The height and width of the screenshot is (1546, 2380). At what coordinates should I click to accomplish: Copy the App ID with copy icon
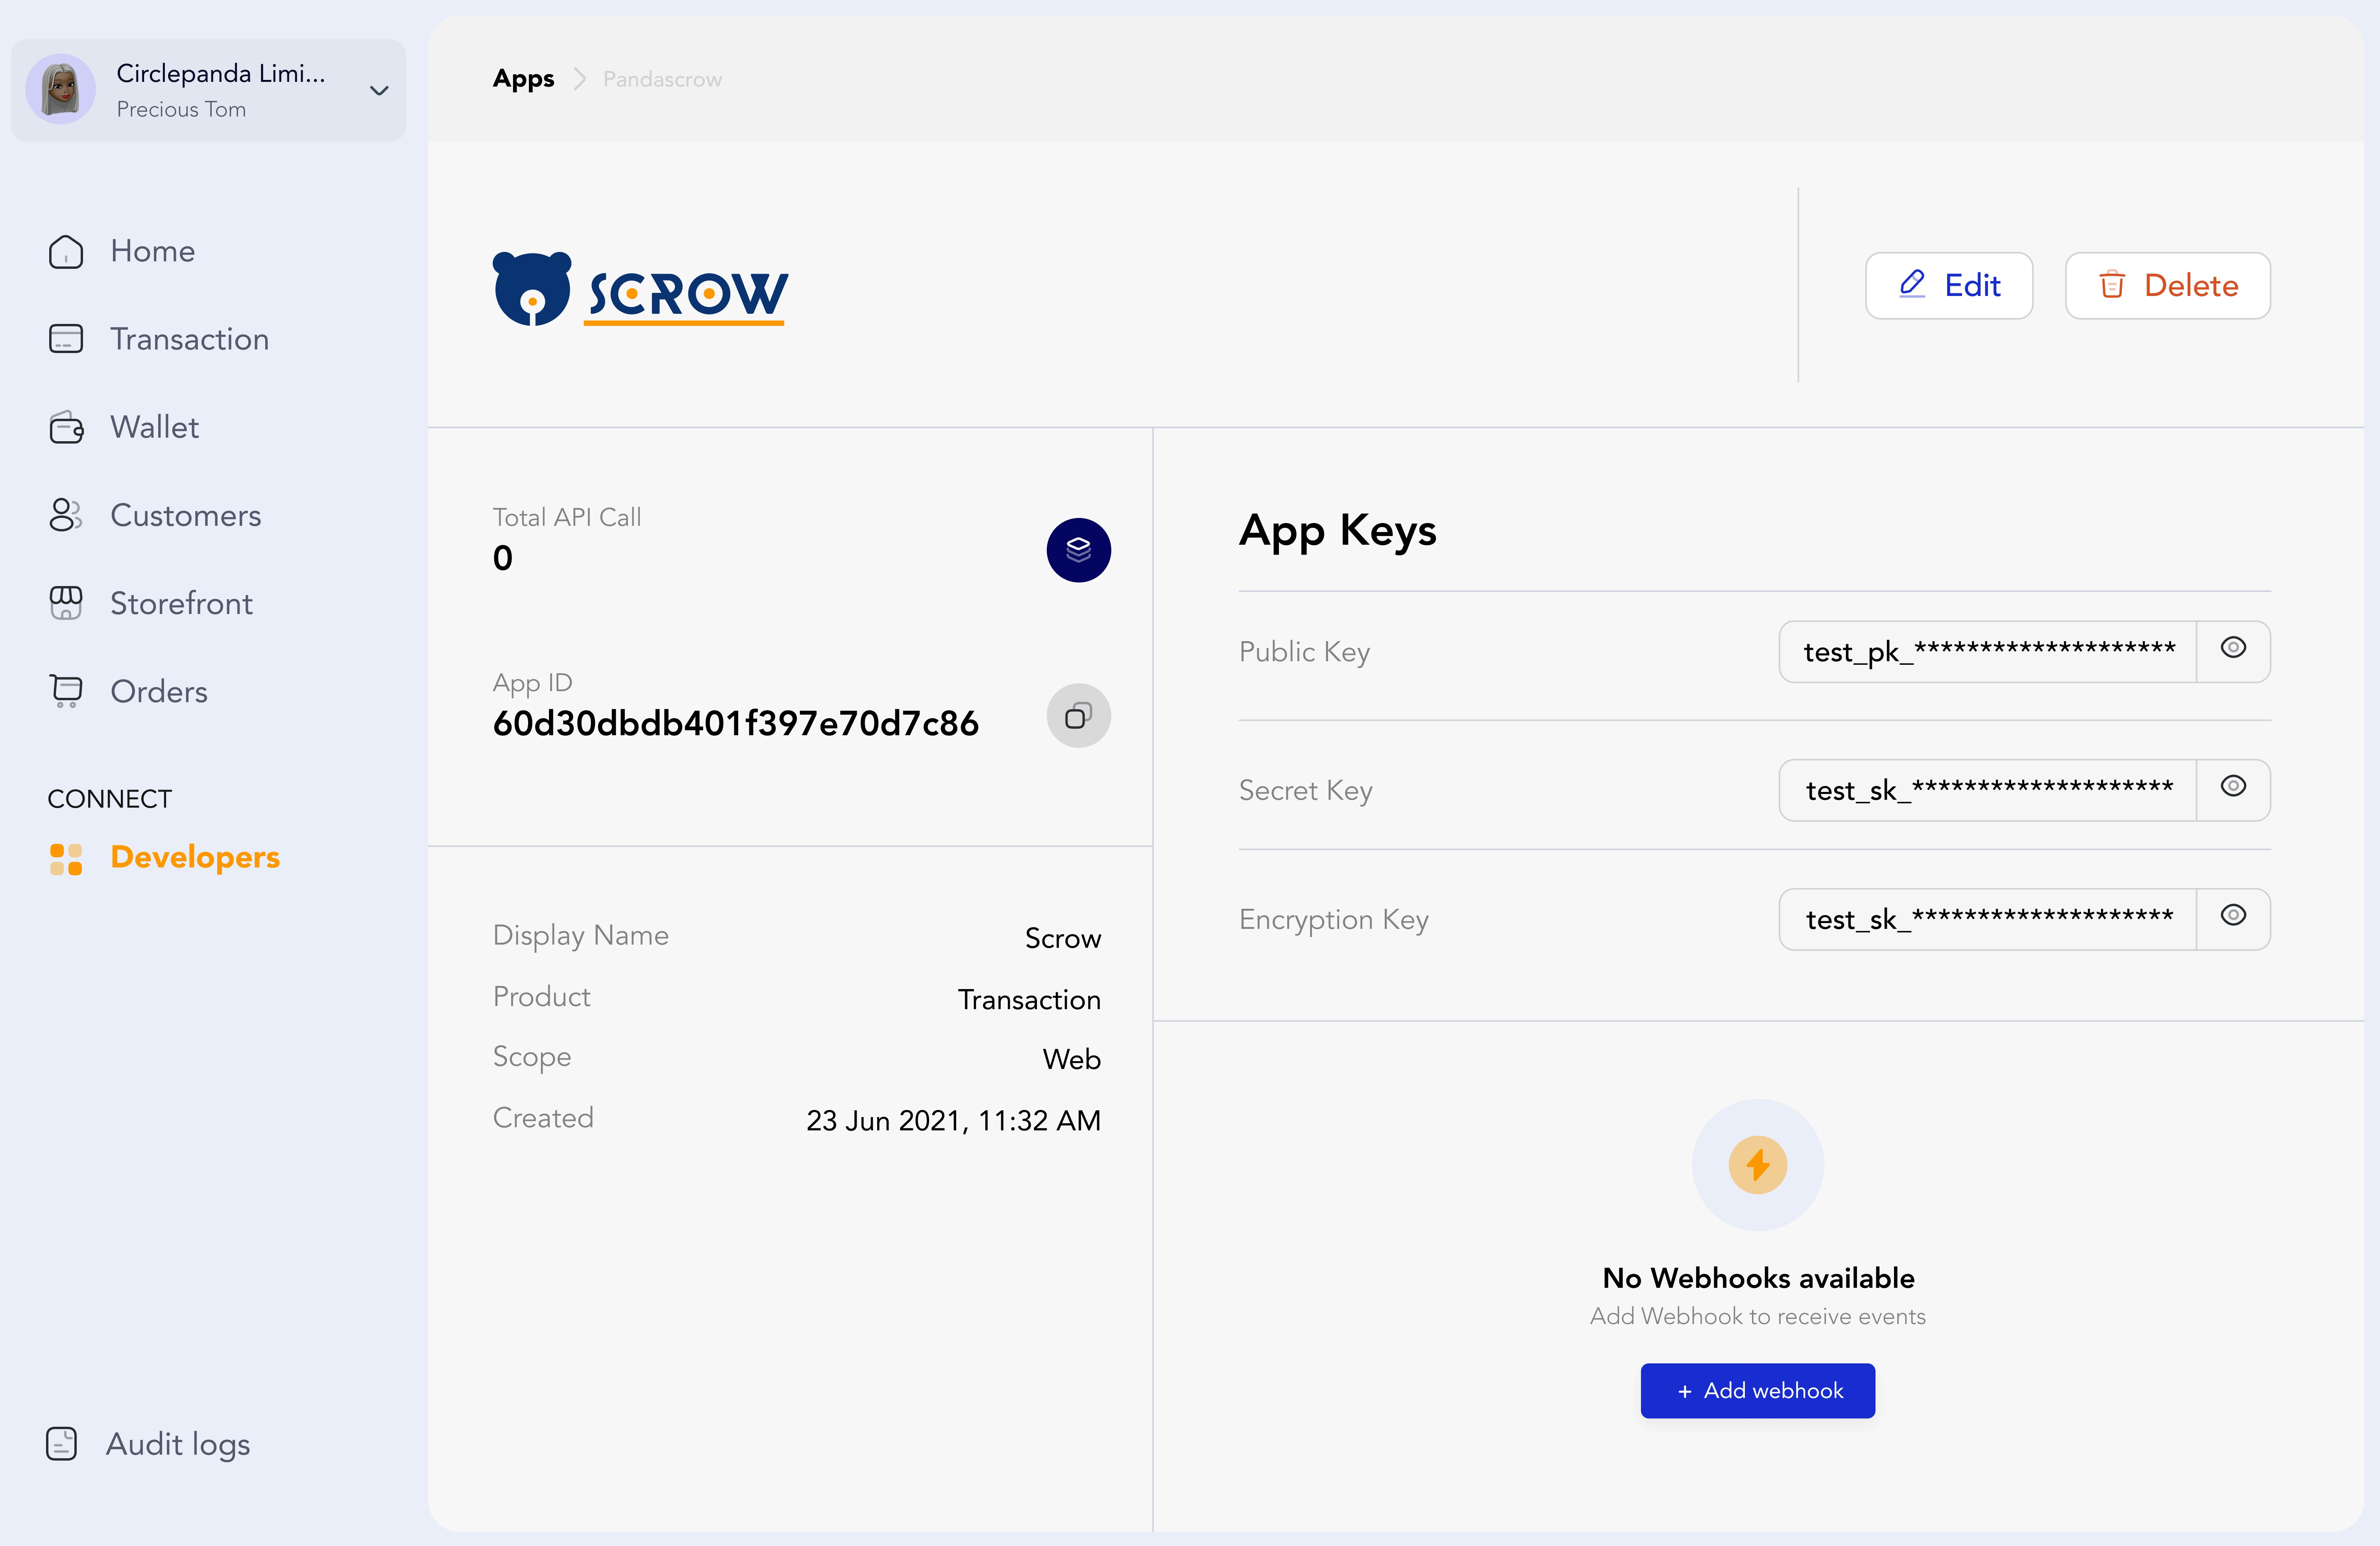point(1078,716)
